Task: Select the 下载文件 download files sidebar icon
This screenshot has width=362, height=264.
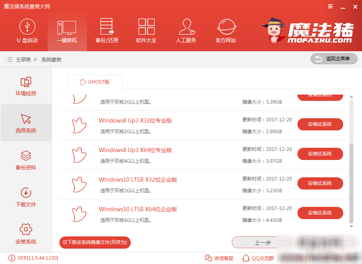Action: tap(26, 197)
